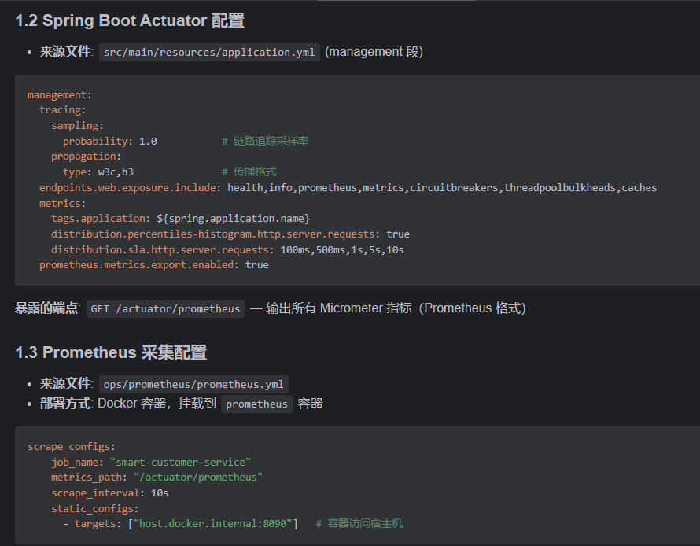
Task: Click the value "100ms,500ms,1s,5s,10s"
Action: (x=342, y=249)
